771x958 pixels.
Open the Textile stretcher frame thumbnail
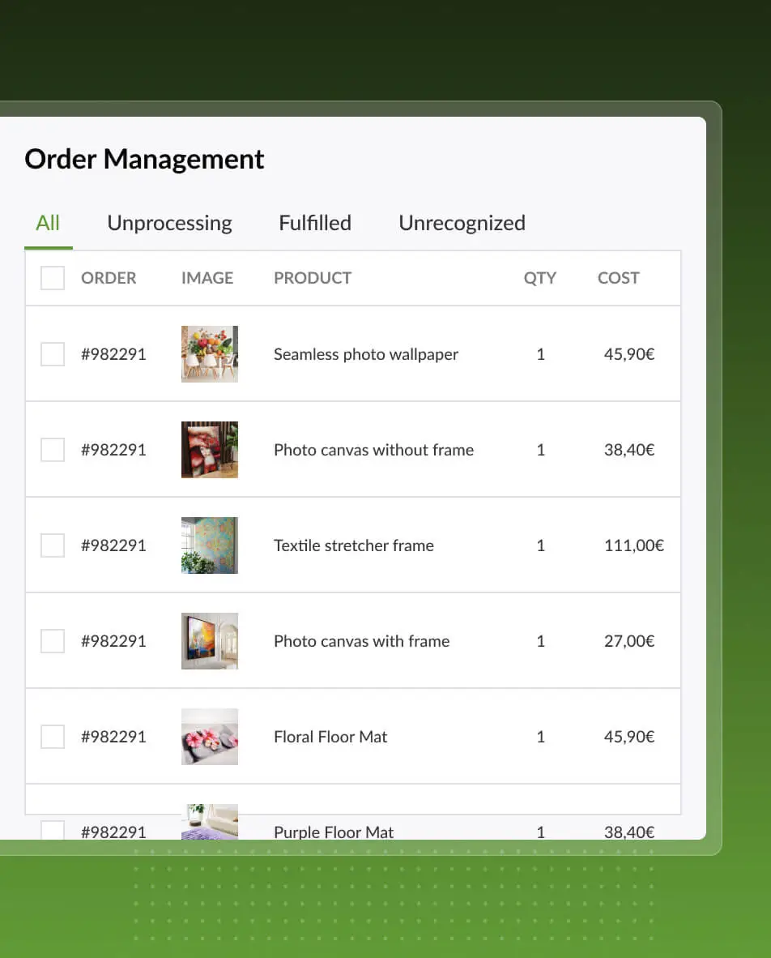pyautogui.click(x=210, y=545)
